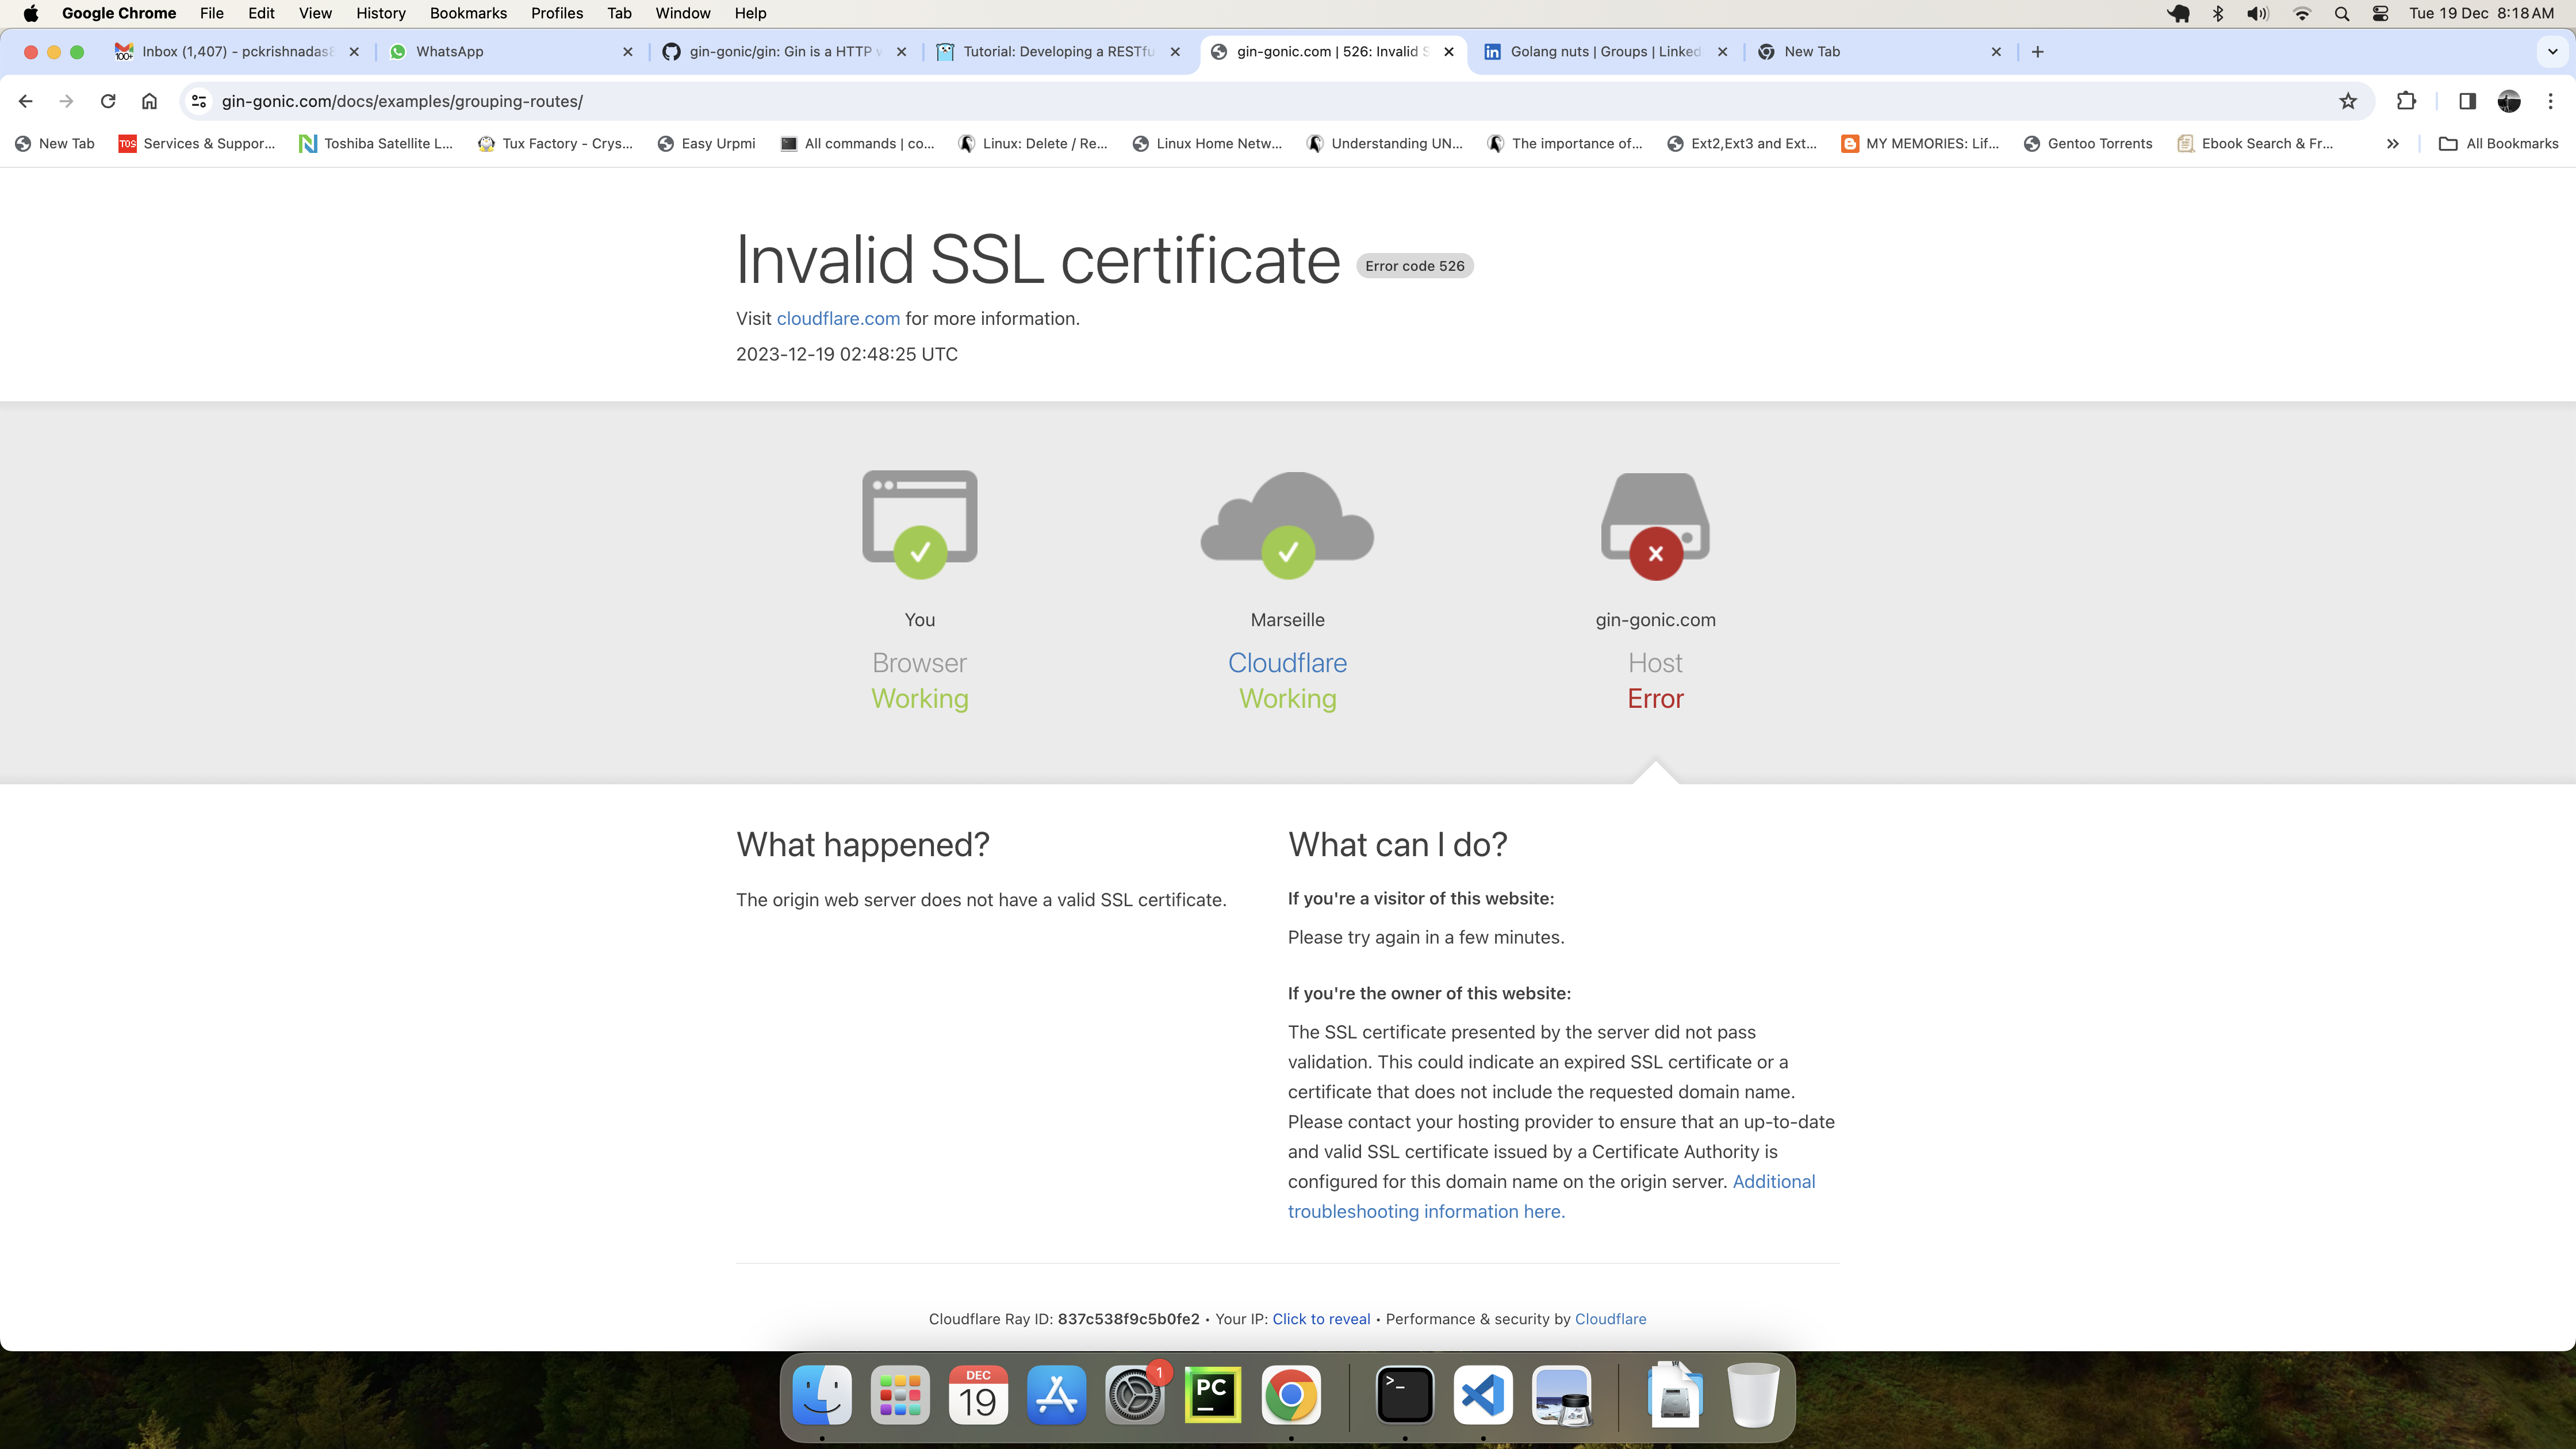This screenshot has height=1449, width=2576.
Task: Go back to the previous page
Action: (x=26, y=101)
